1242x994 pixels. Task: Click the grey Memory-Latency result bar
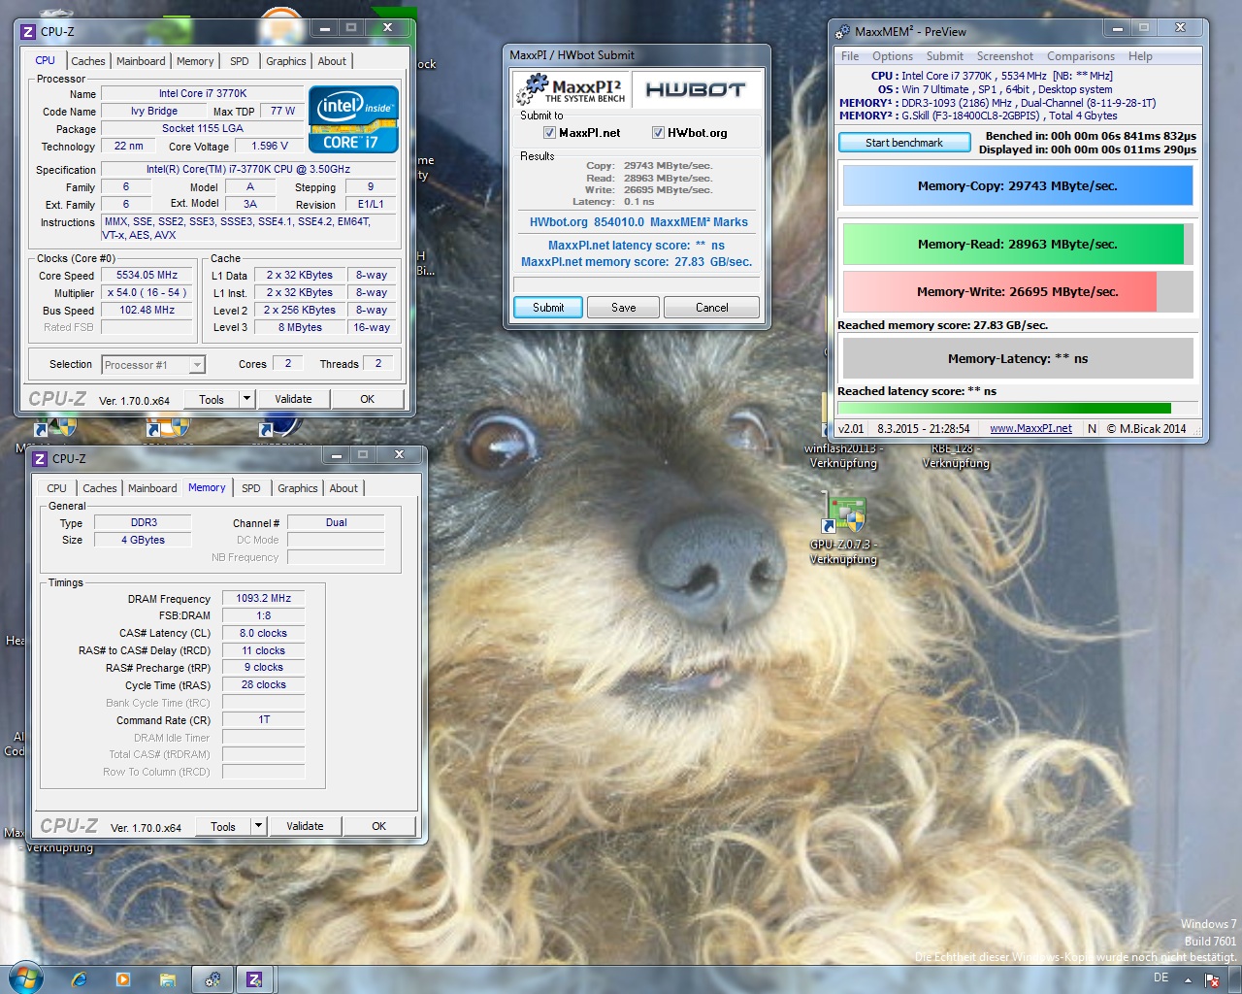coord(1018,358)
